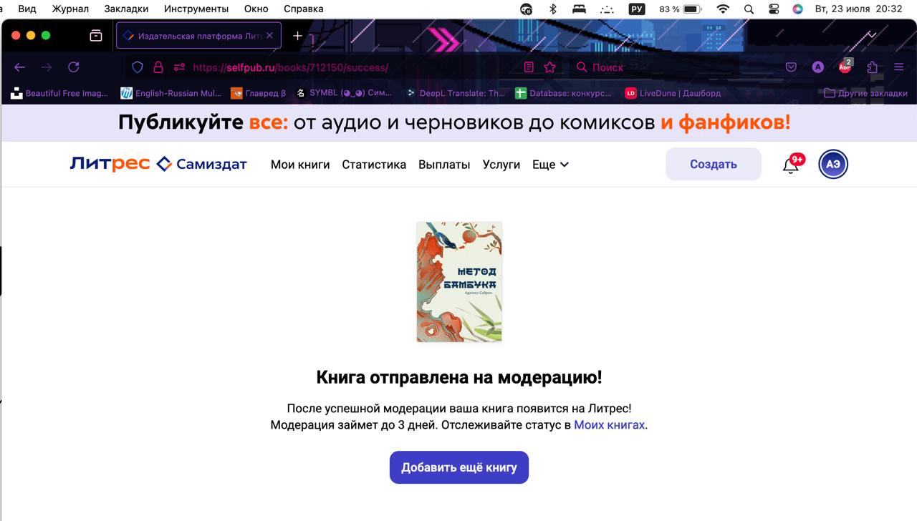Open Услуги navigation item

tap(501, 165)
